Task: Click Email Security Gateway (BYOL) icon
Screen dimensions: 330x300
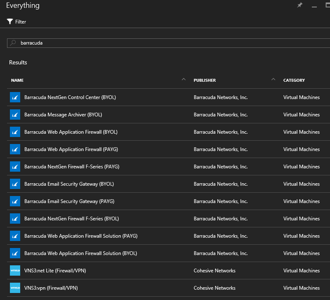Action: [x=15, y=184]
